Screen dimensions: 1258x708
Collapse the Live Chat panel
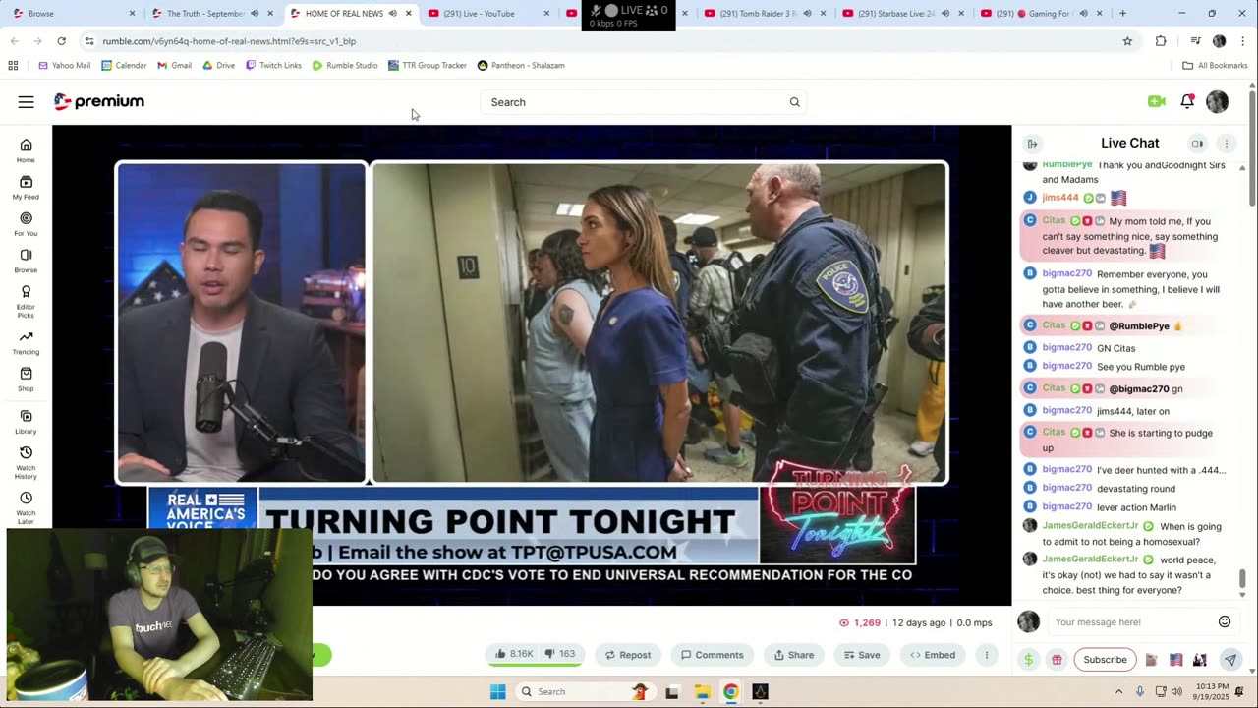pos(1032,144)
